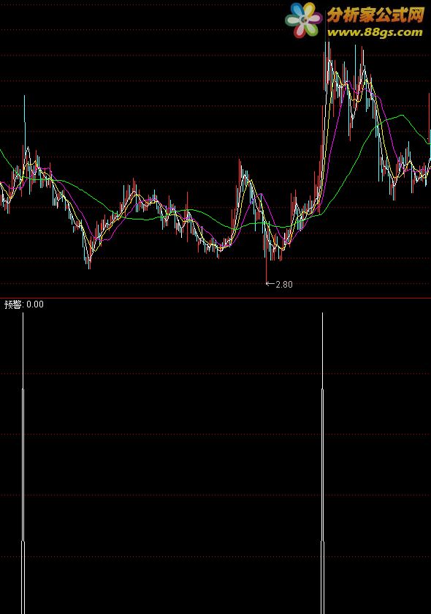Image resolution: width=431 pixels, height=614 pixels.
Task: Click the red divider between chart panels
Action: (x=215, y=298)
